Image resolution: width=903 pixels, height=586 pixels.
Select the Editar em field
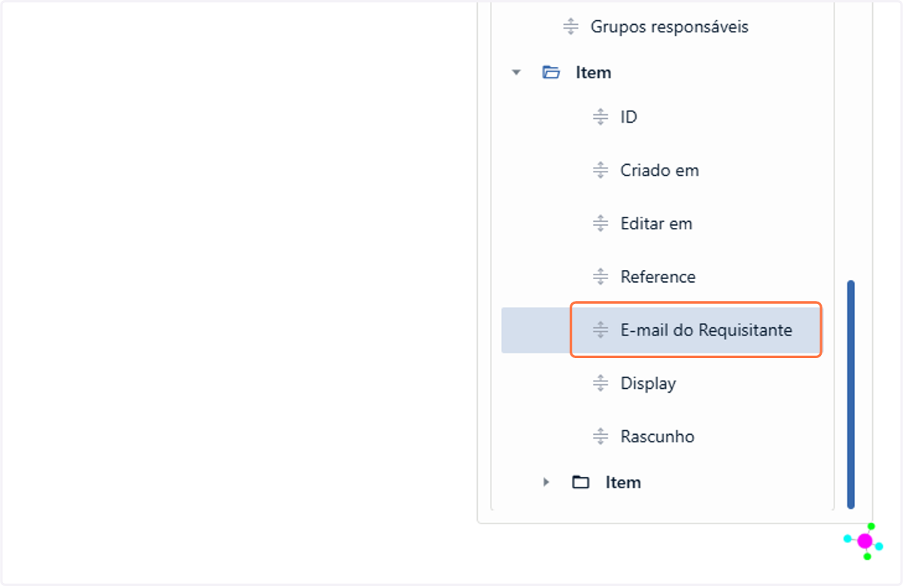point(656,223)
